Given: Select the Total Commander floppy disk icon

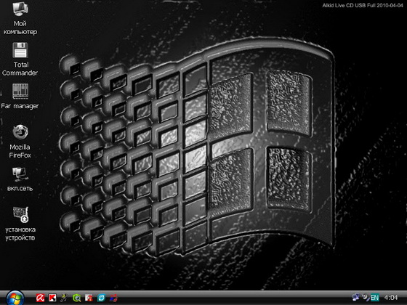Looking at the screenshot, I should tap(20, 50).
